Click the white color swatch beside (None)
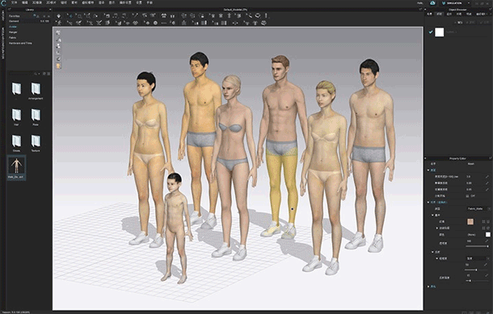Screen dimensions: 493x314 pyautogui.click(x=488, y=235)
